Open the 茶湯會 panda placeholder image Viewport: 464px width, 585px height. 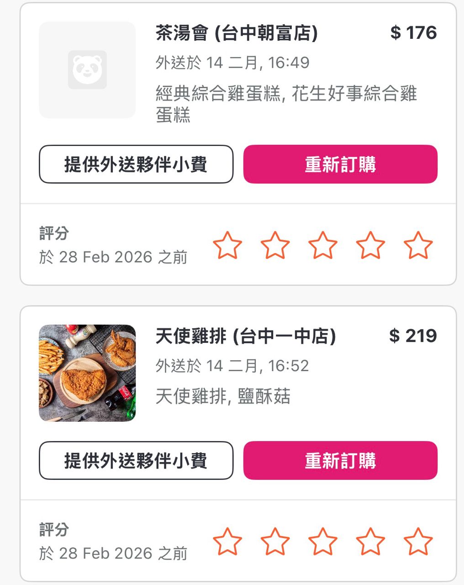coord(87,70)
